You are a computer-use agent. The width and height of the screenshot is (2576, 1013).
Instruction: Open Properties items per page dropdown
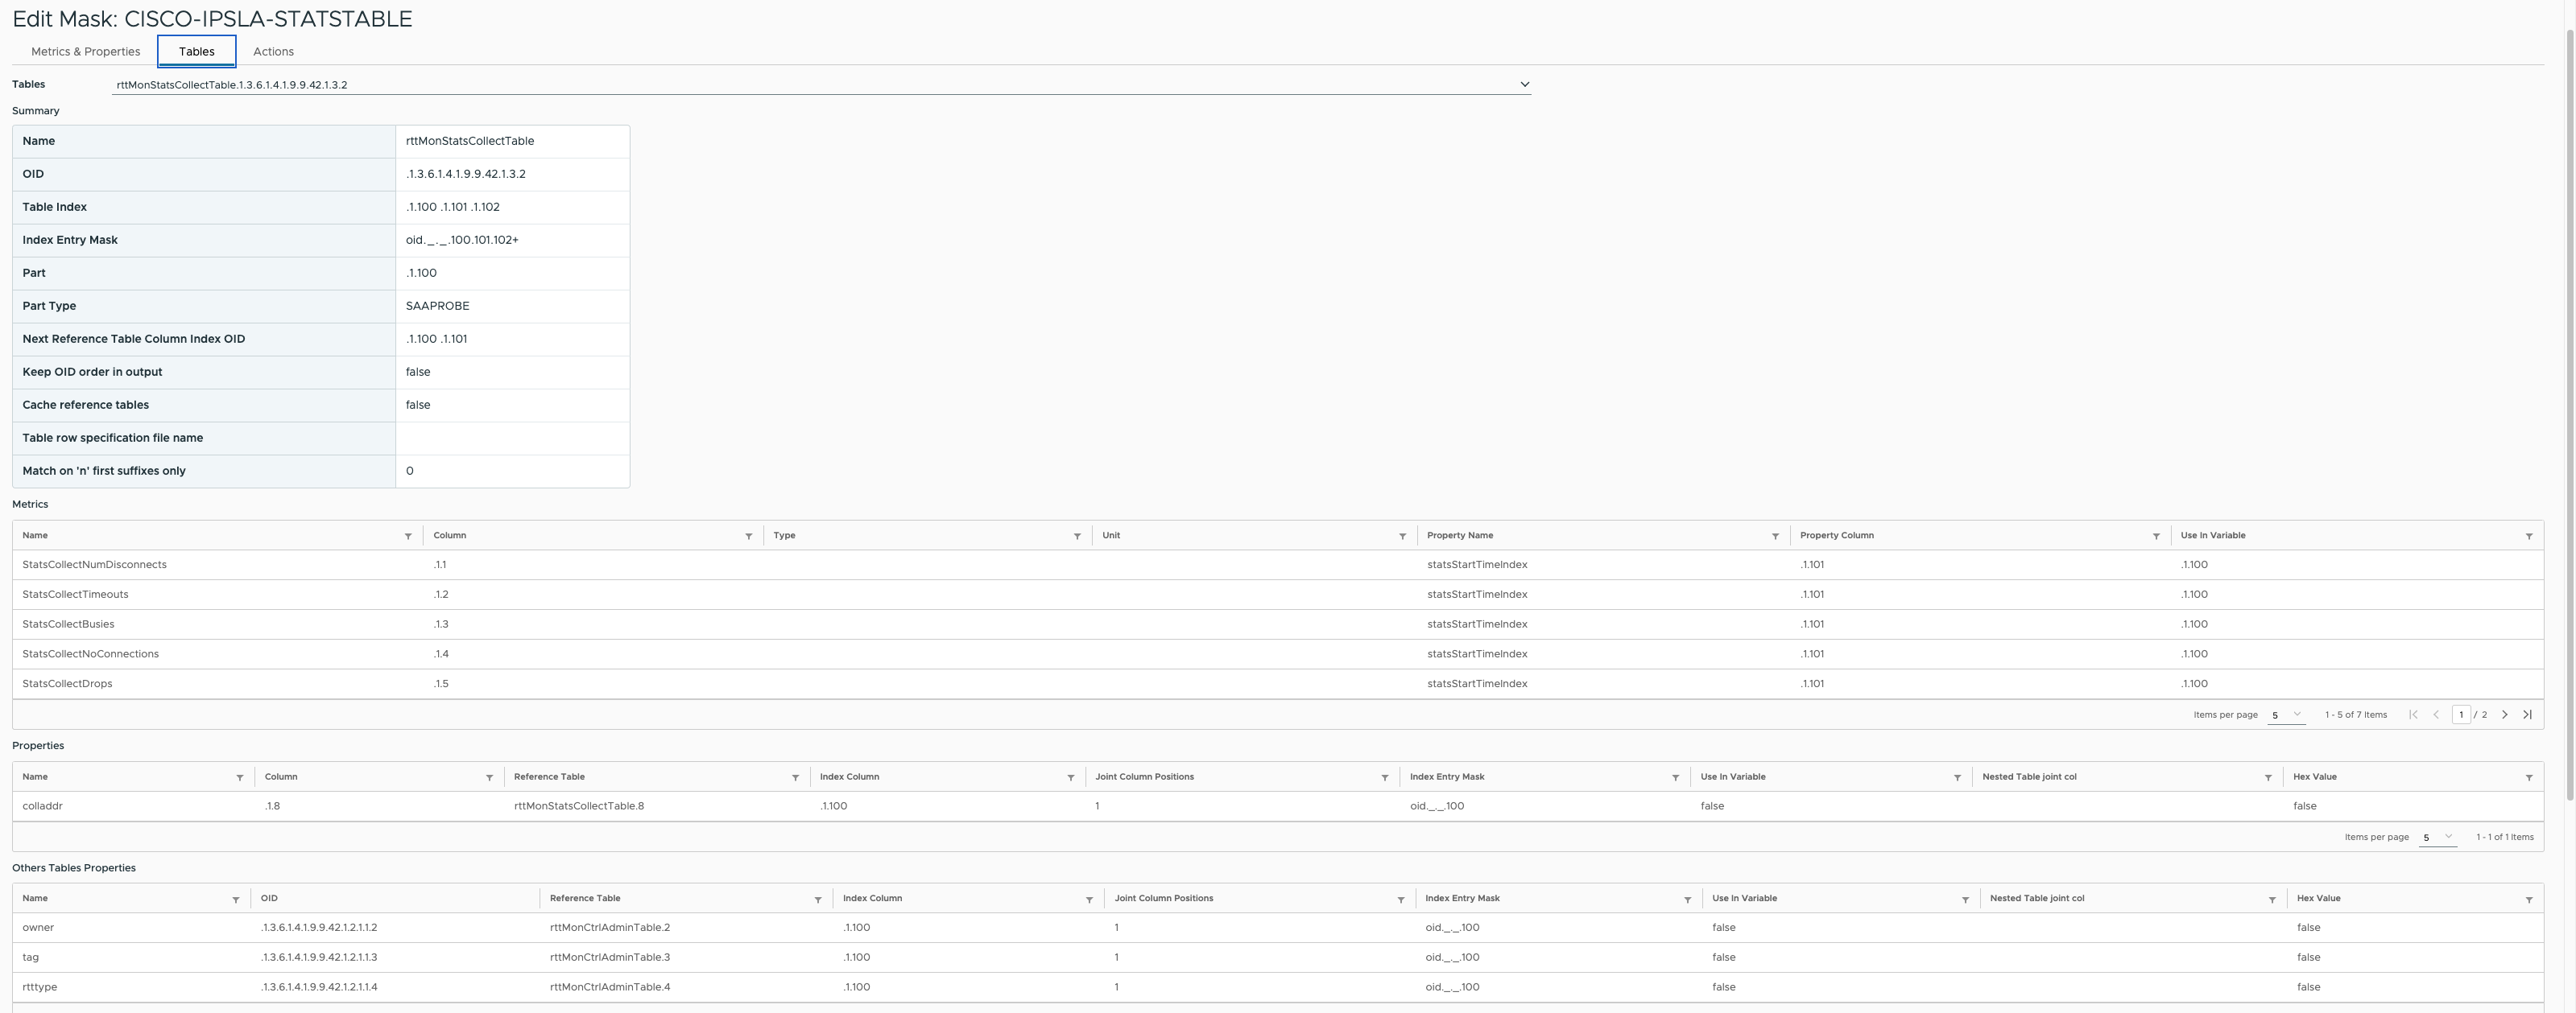[x=2438, y=837]
